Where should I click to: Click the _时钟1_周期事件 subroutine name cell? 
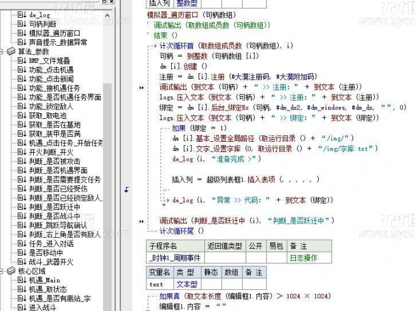click(175, 258)
